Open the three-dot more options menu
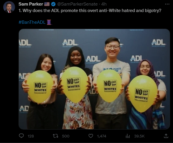 pyautogui.click(x=167, y=4)
